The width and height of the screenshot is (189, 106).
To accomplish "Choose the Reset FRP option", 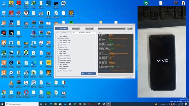I will (58, 45).
